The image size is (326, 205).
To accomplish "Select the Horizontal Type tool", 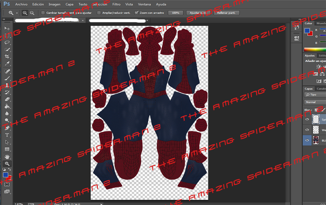I will point(7,135).
